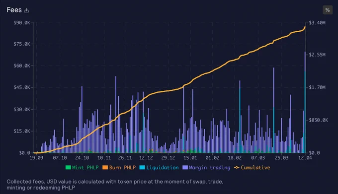Screen dimensions: 338x194
Task: Click the 24.10 date label
Action: point(82,158)
